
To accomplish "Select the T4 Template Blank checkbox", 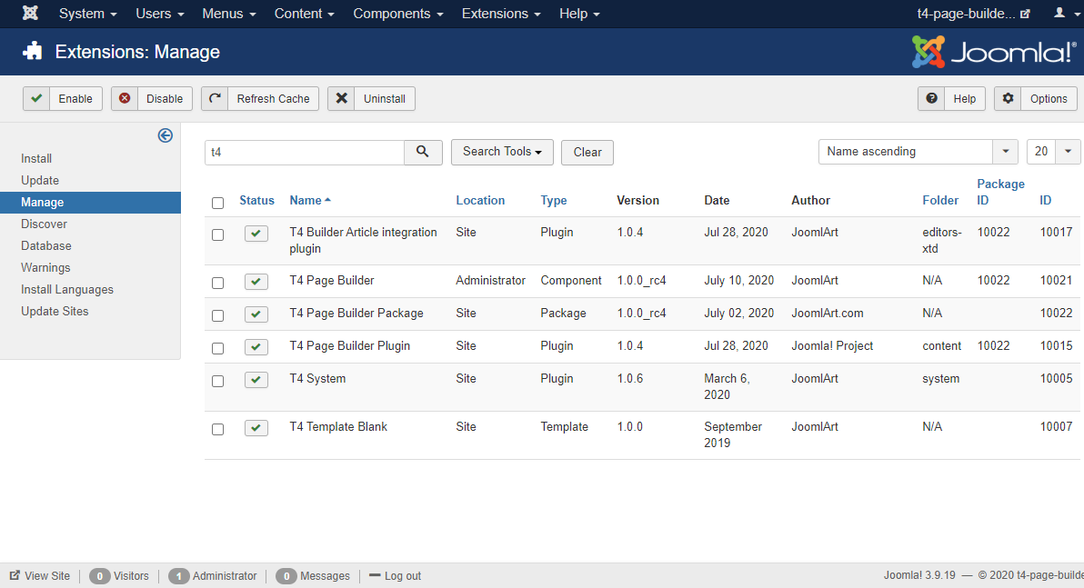I will 217,429.
